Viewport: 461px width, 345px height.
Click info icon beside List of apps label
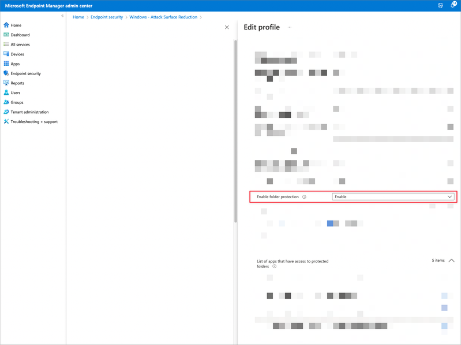point(274,266)
